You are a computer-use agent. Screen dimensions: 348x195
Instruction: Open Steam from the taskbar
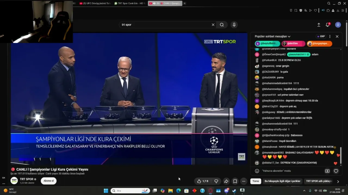pyautogui.click(x=234, y=191)
